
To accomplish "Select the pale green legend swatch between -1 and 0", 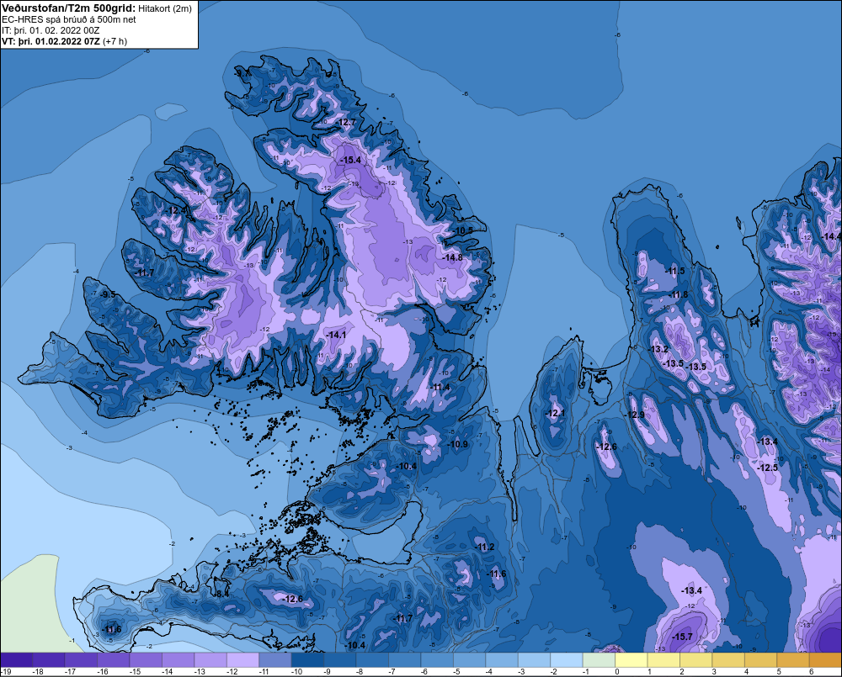I will tap(599, 660).
